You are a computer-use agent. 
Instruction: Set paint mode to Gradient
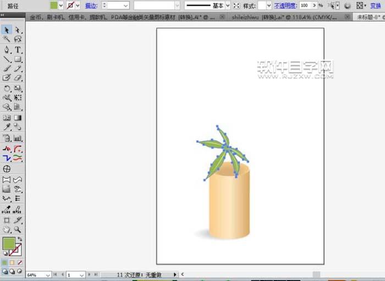tap(12, 263)
